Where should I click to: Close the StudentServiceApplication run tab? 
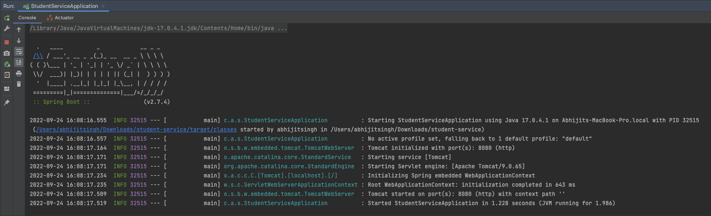pos(103,6)
